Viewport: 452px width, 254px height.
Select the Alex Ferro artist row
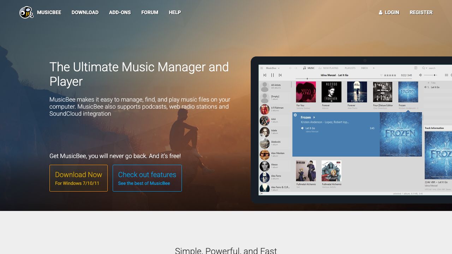point(275,177)
